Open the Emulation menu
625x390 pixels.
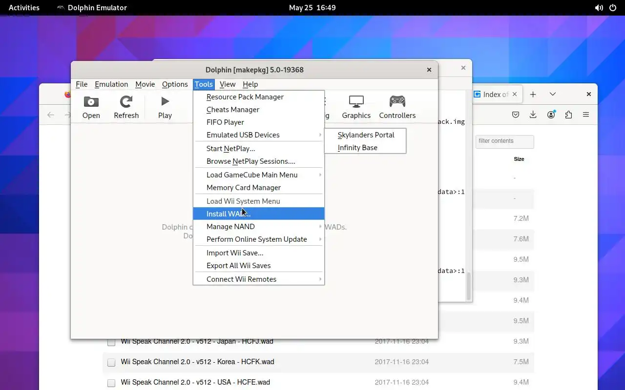[111, 84]
